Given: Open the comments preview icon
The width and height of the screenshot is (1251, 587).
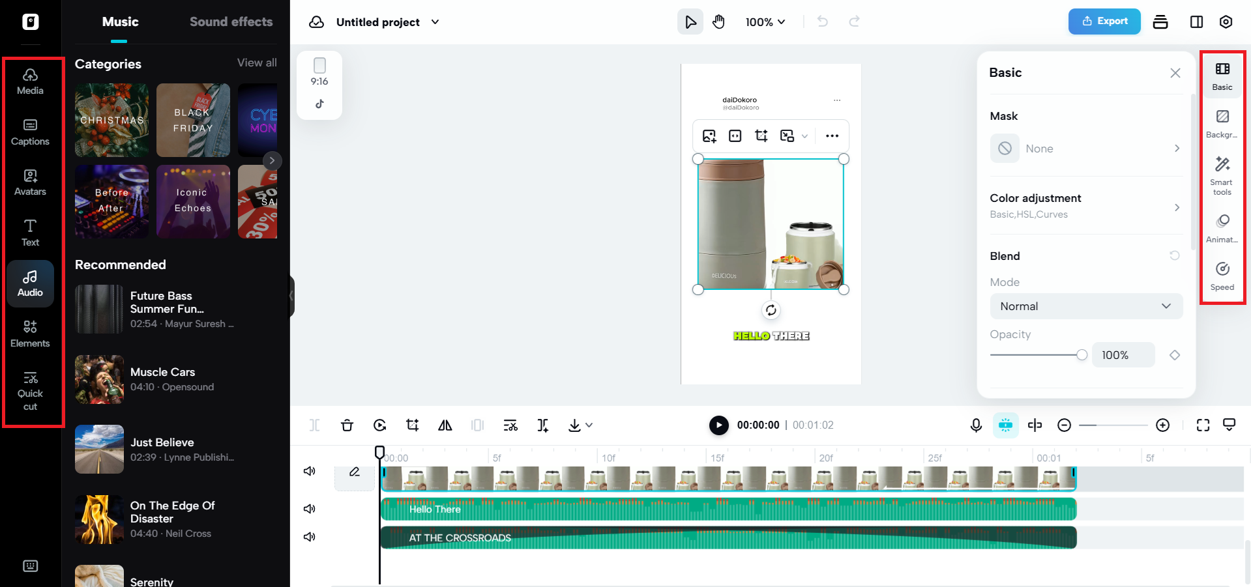Looking at the screenshot, I should point(1229,425).
